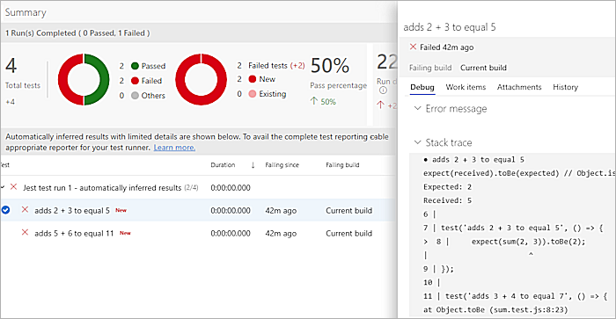Click the New badge on adds 5 + 6

click(x=125, y=233)
